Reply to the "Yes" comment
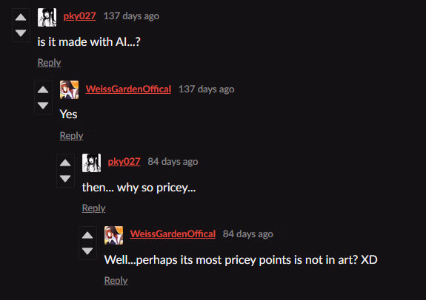Image resolution: width=426 pixels, height=300 pixels. (71, 135)
